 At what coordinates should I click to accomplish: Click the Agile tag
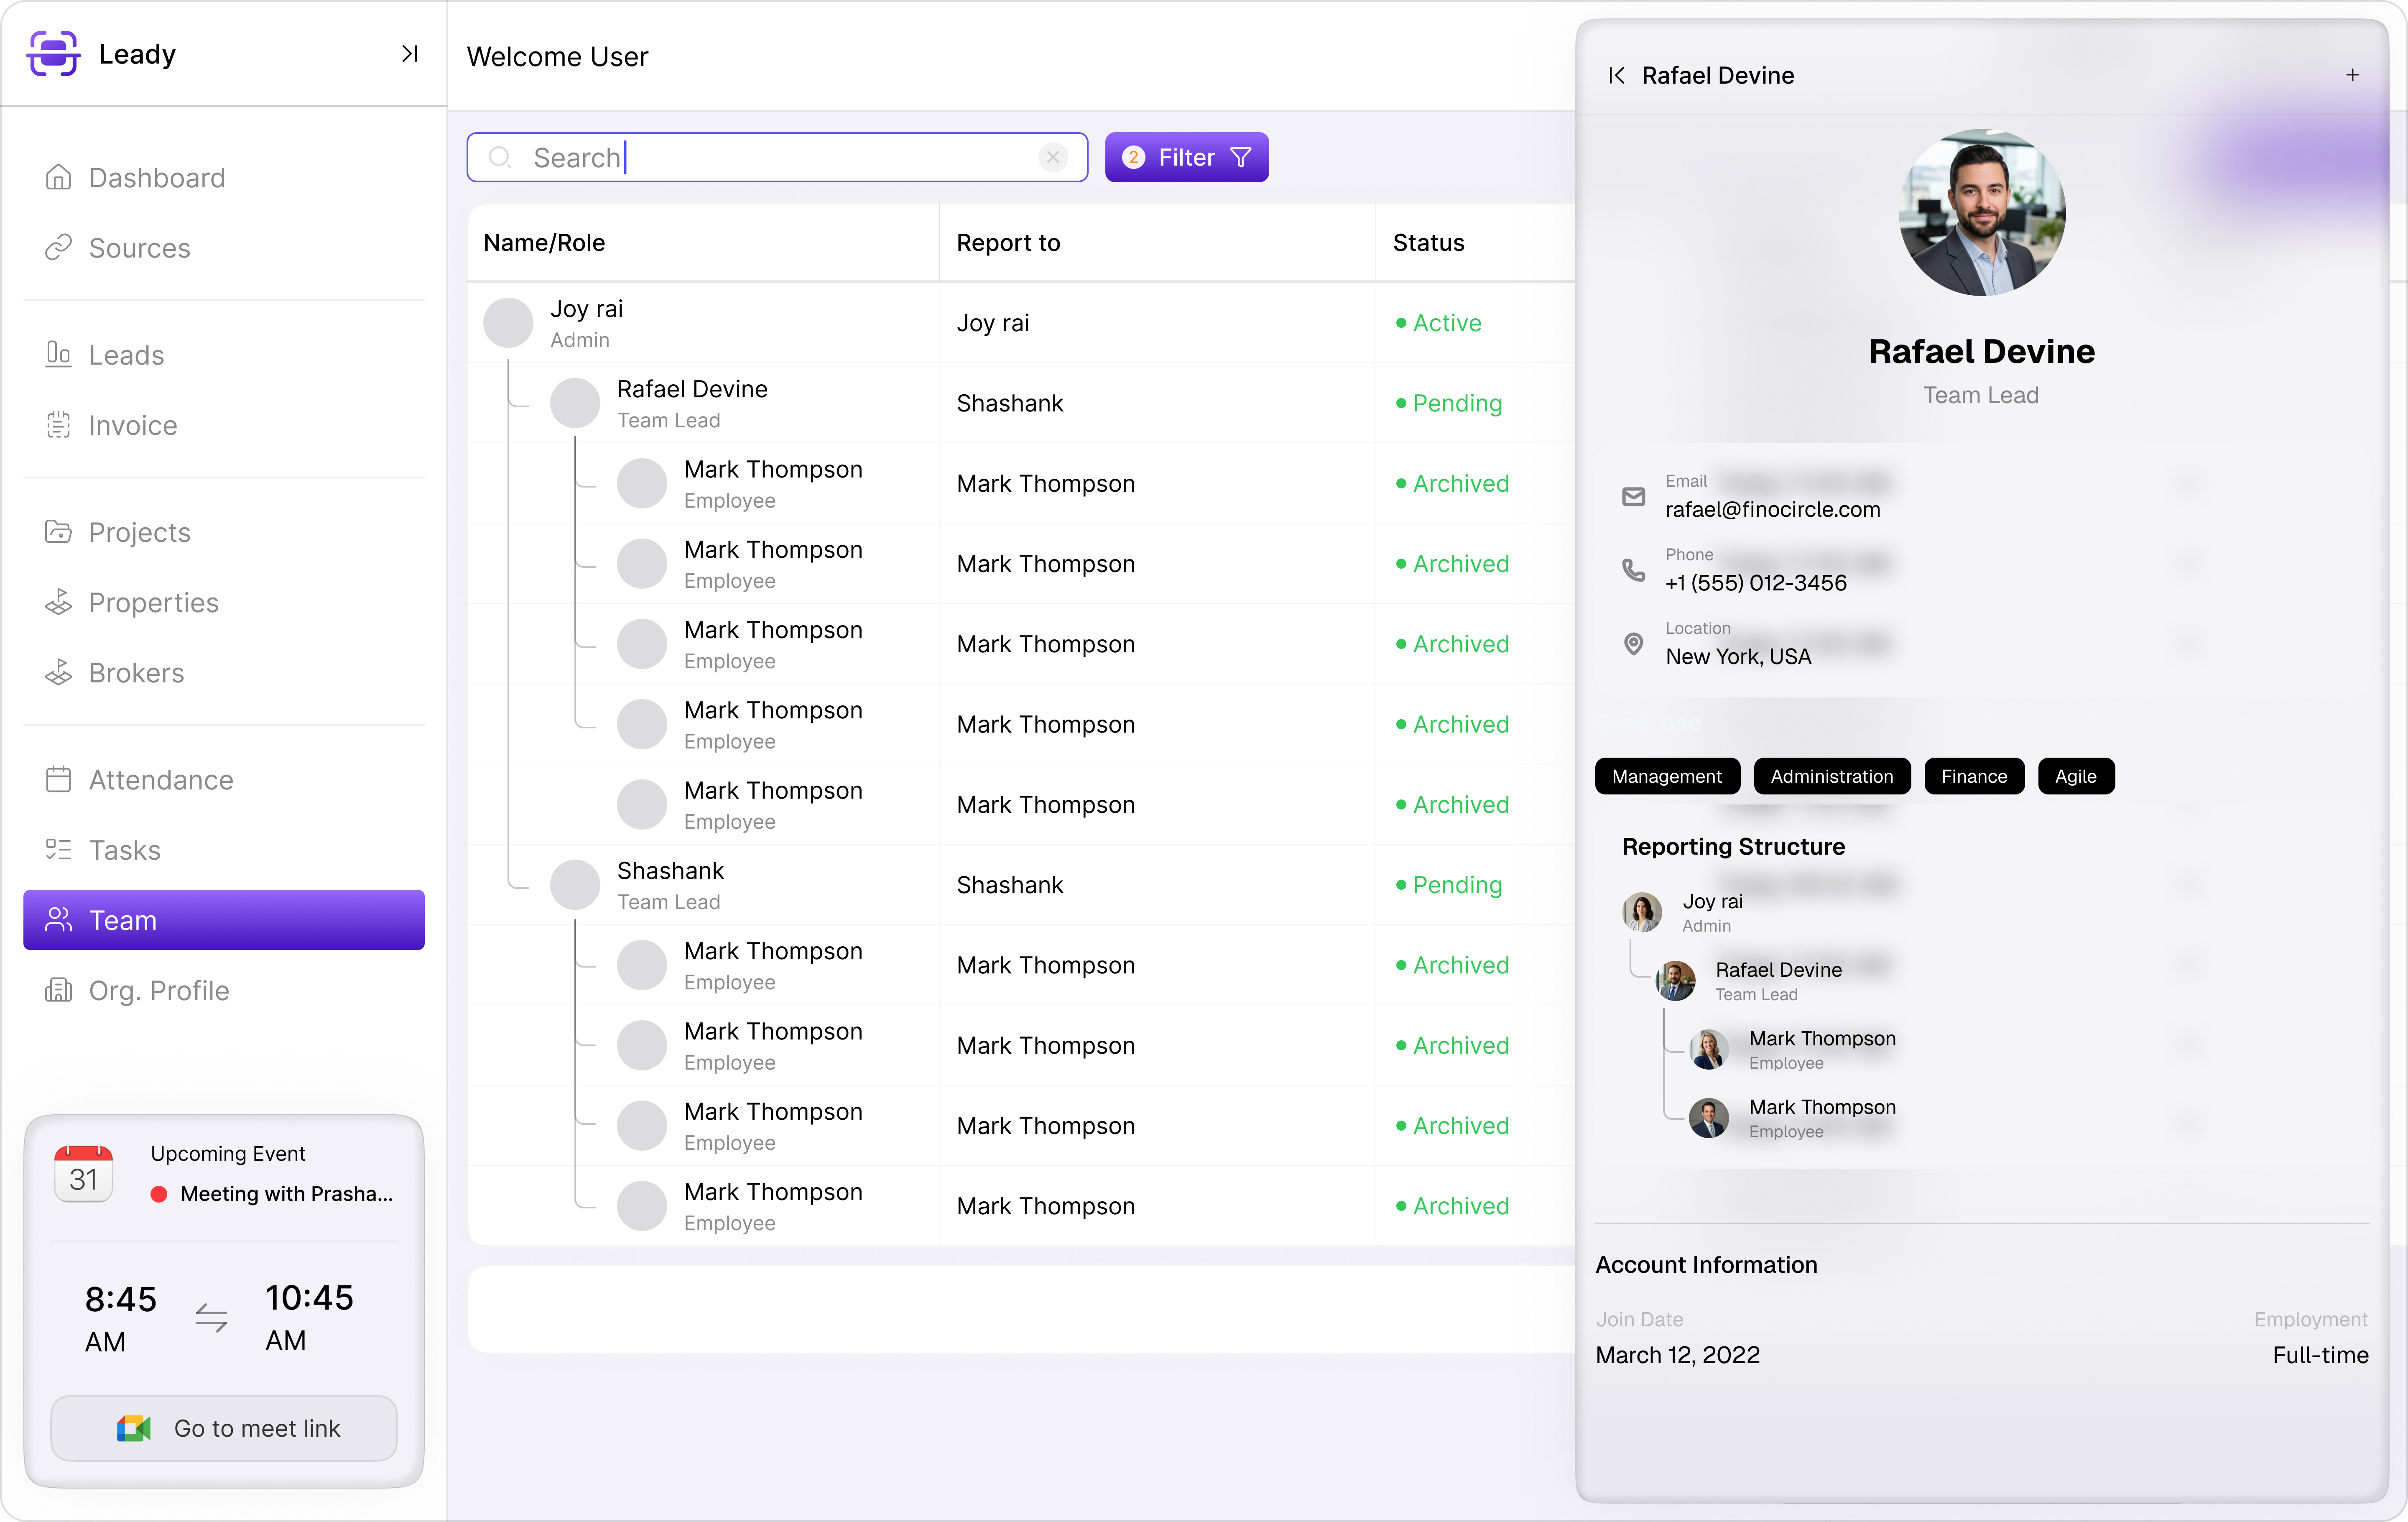pyautogui.click(x=2076, y=777)
